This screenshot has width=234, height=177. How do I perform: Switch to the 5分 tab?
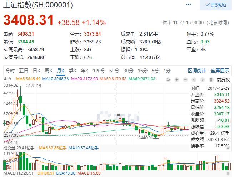point(155,71)
